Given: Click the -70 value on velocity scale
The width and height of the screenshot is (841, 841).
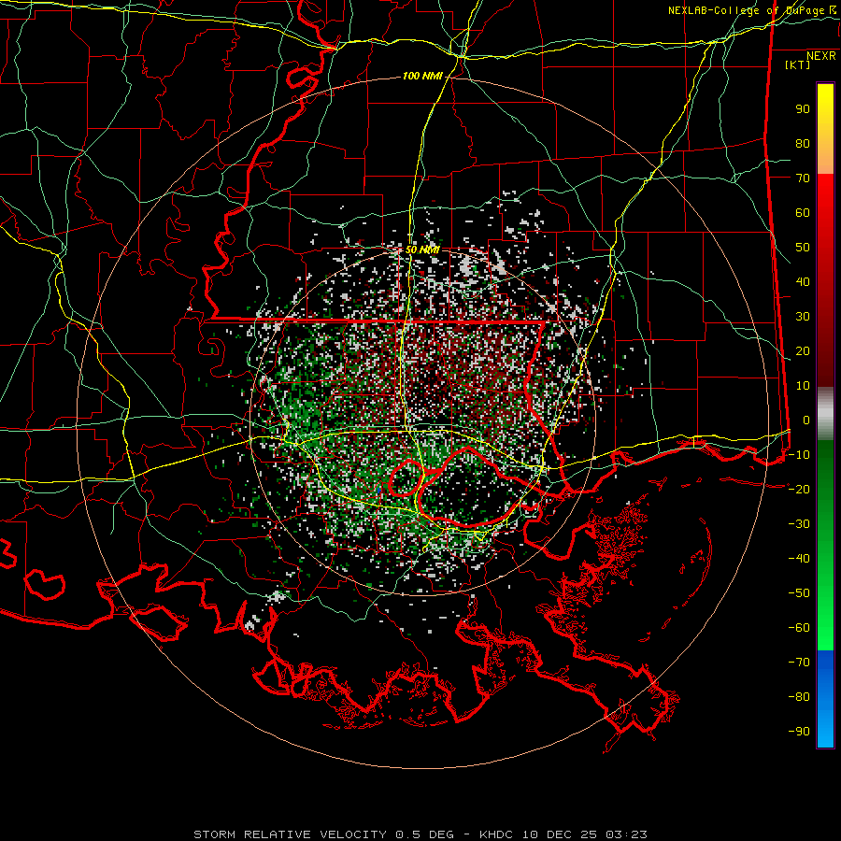Looking at the screenshot, I should 799,663.
